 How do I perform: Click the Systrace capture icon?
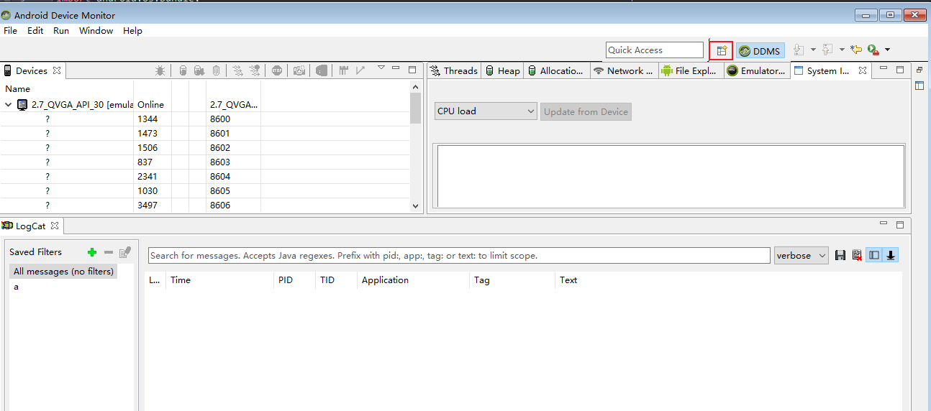[344, 70]
